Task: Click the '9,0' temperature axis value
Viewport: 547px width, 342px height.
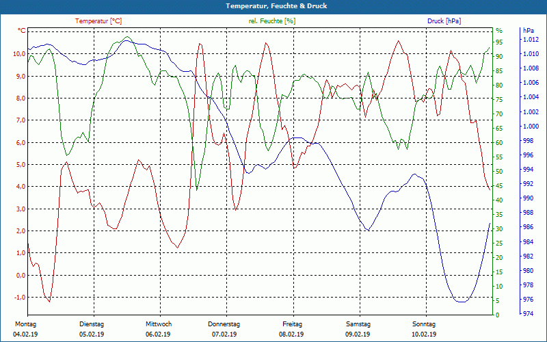Action: point(21,76)
